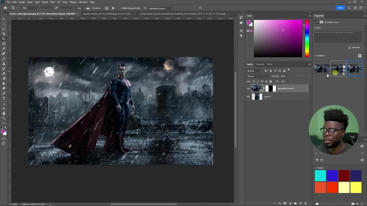Collapse the Variations section
Viewport: 367px width, 206px height.
click(x=315, y=56)
